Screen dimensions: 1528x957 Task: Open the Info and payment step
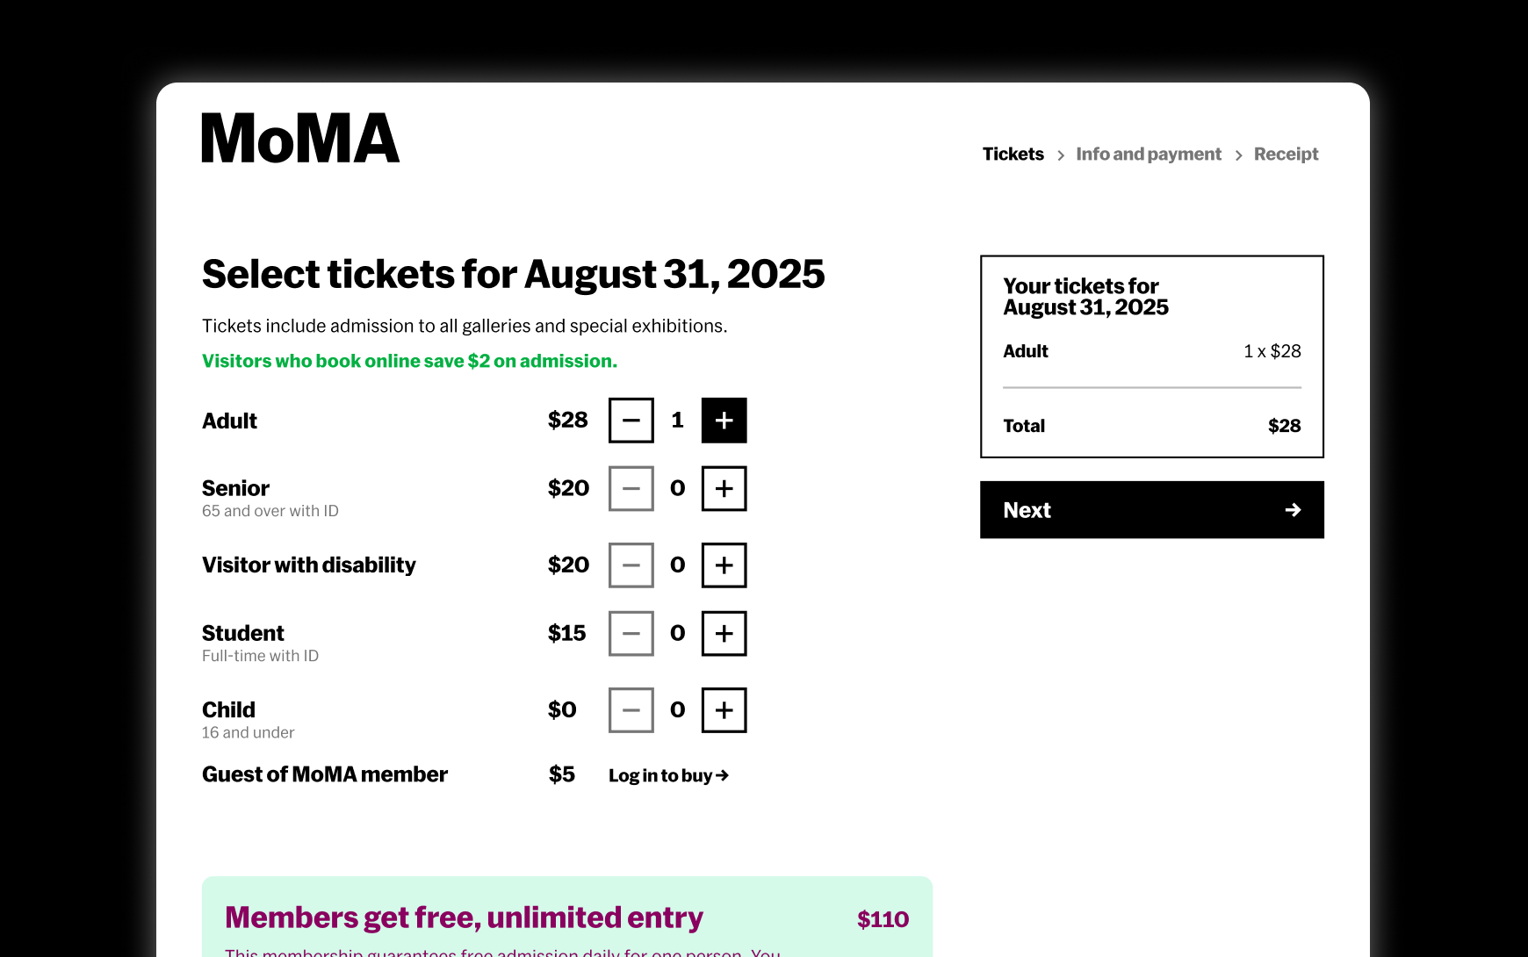click(x=1149, y=154)
